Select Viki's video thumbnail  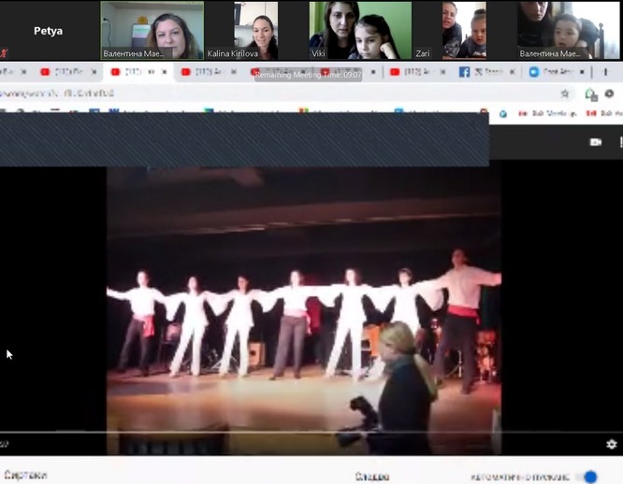coord(360,31)
